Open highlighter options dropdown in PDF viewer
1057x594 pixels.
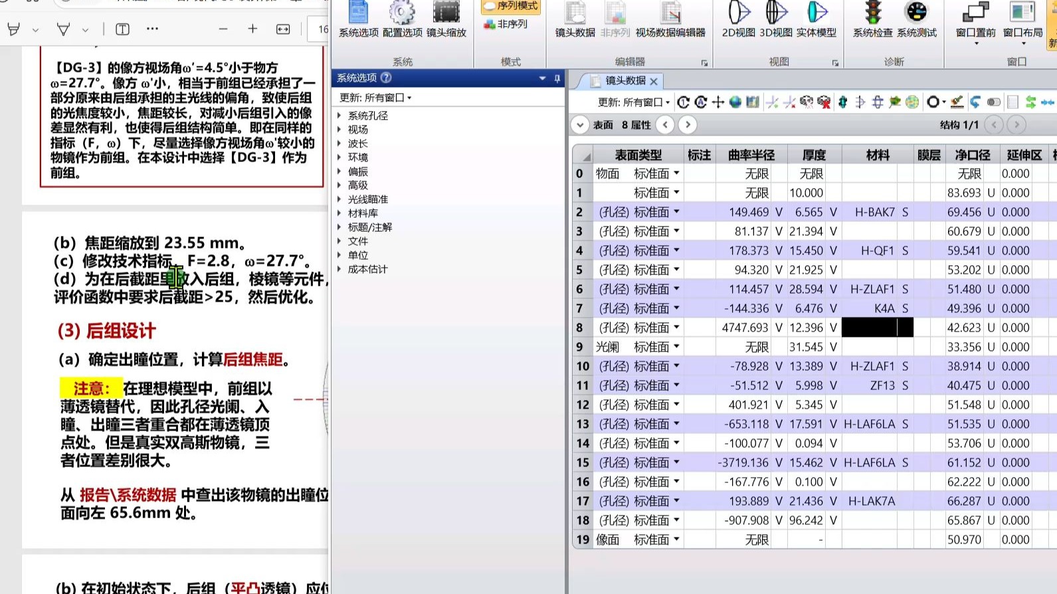35,30
